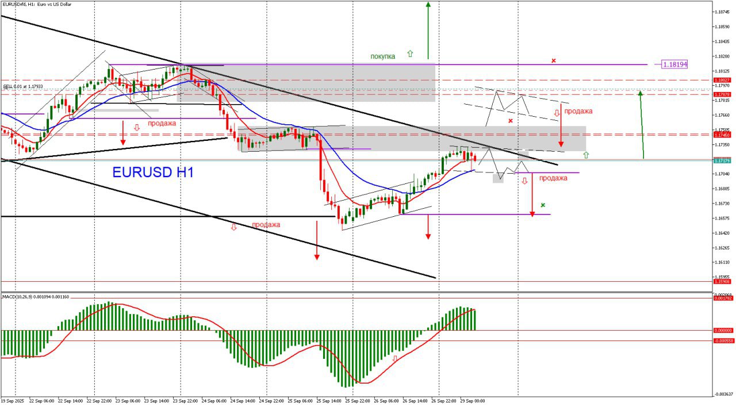Image resolution: width=736 pixels, height=406 pixels.
Task: Select the SELL 0.01 at 1.17933 order label
Action: click(23, 86)
